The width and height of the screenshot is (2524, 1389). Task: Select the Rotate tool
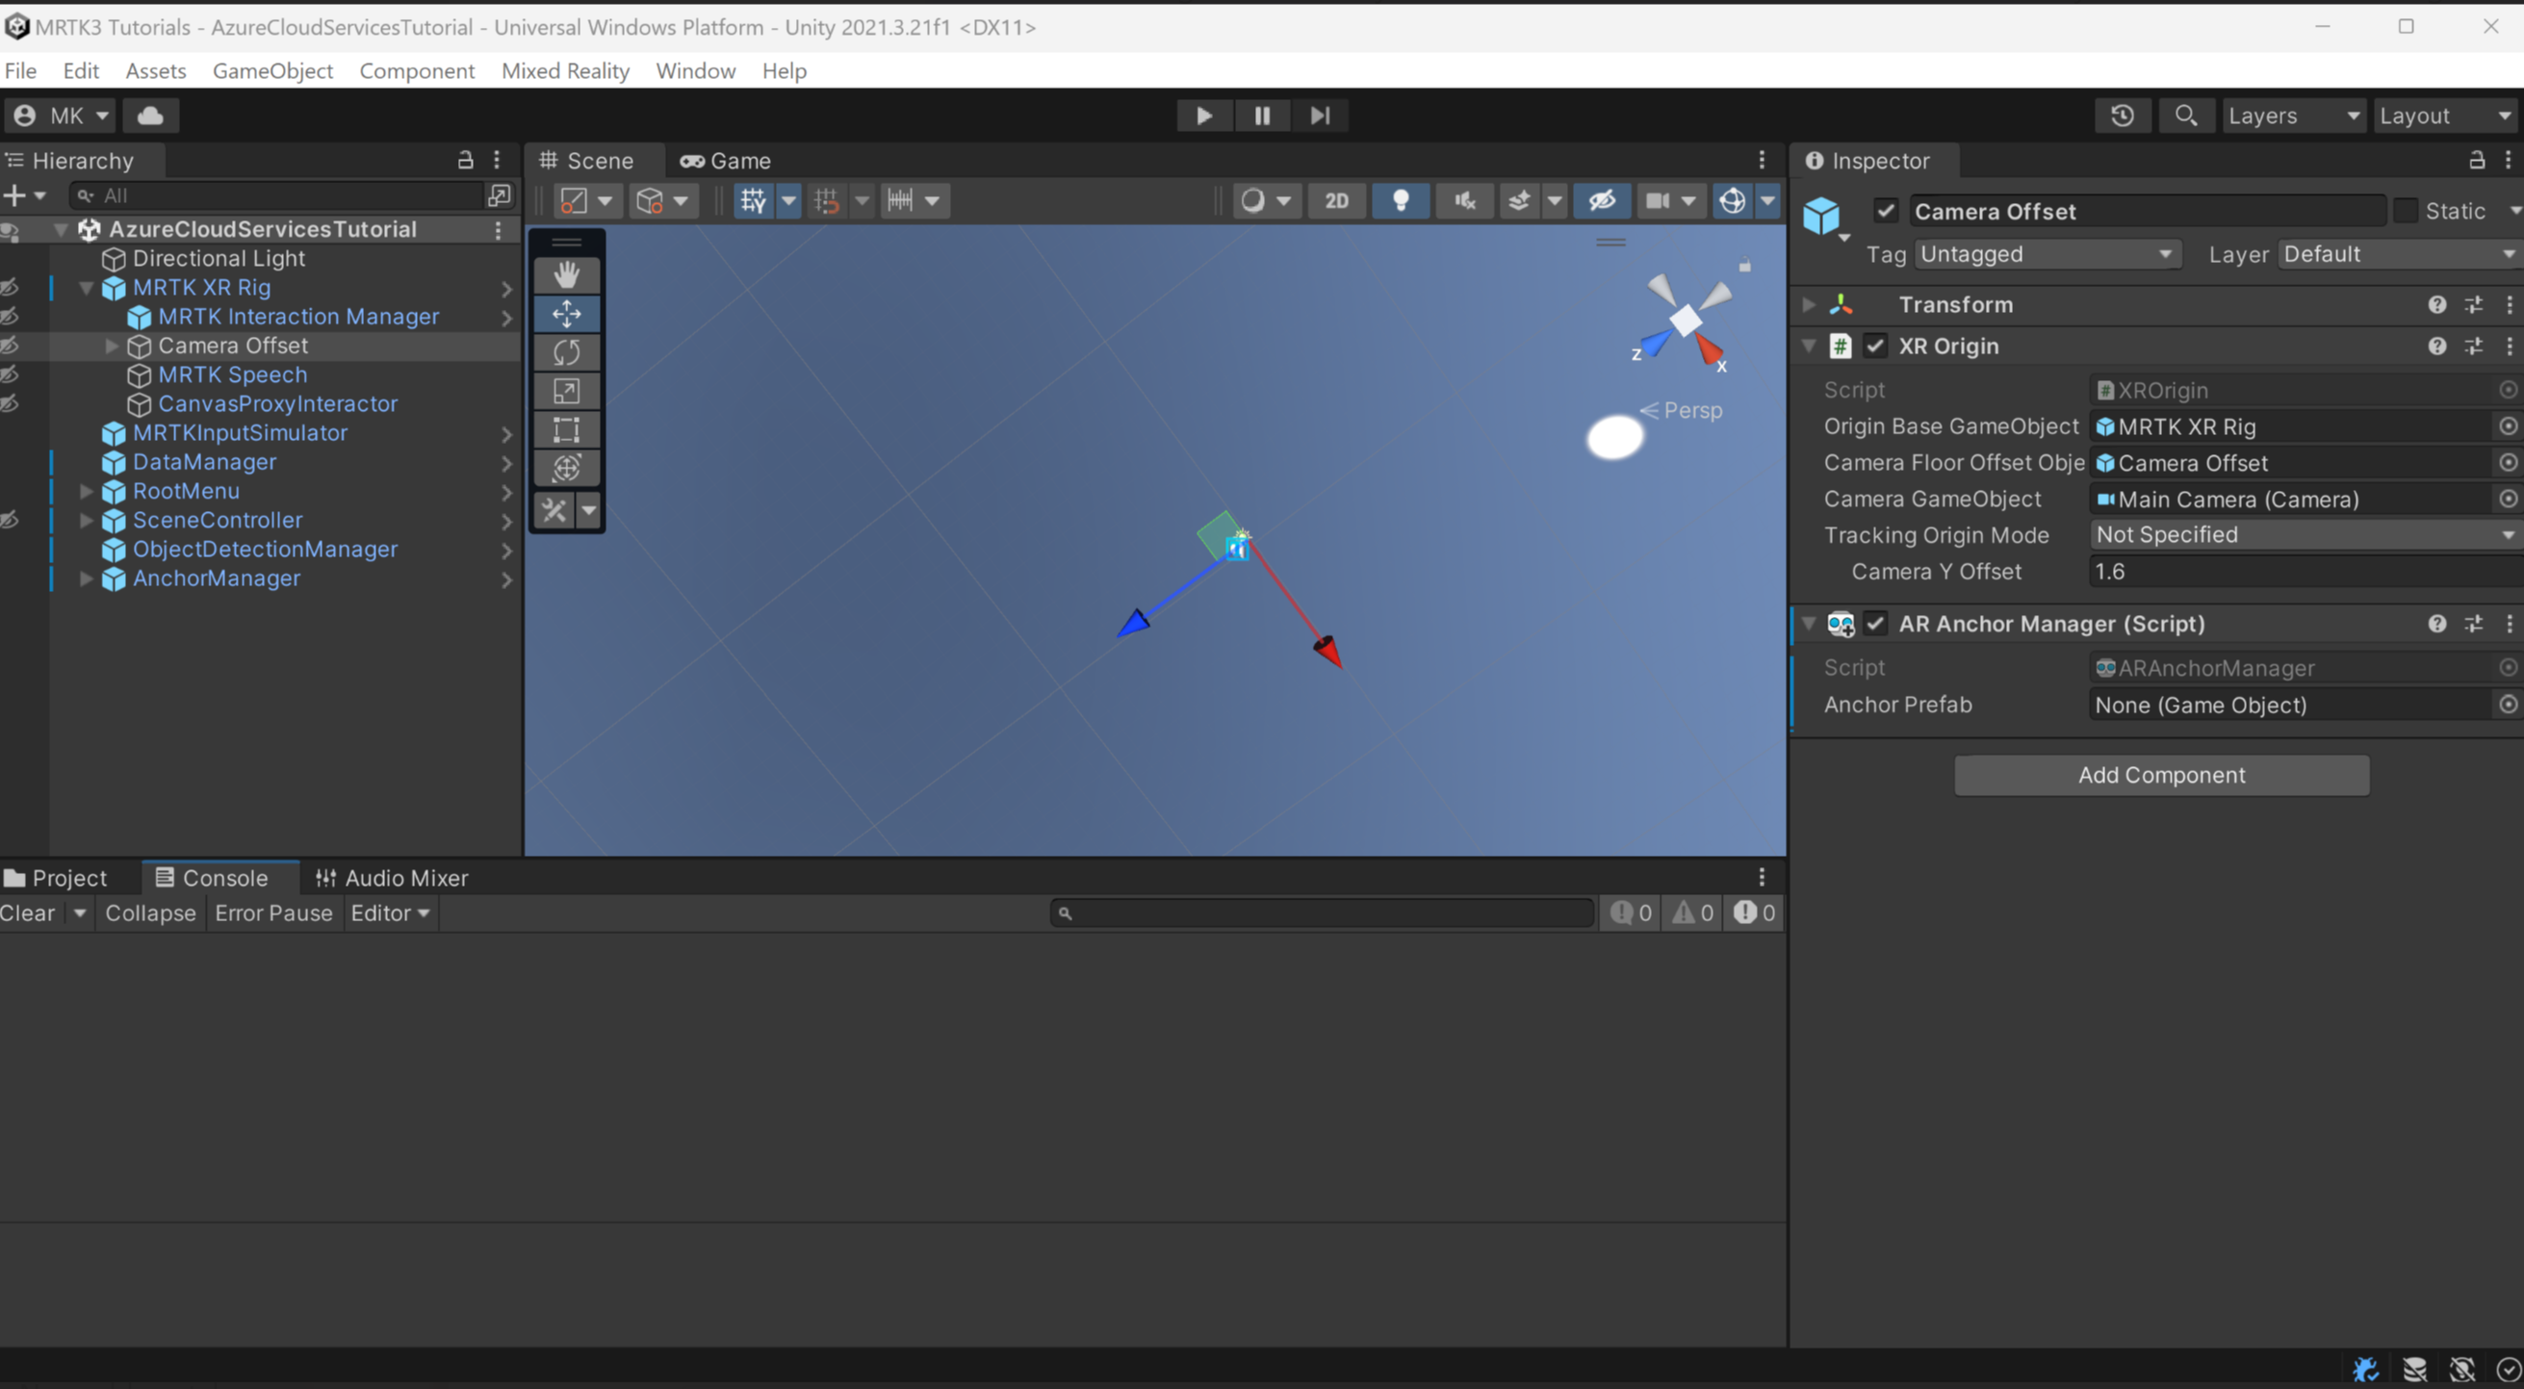coord(567,351)
